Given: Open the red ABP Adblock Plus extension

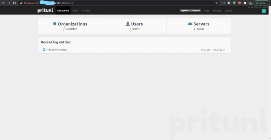Looking at the screenshot, I should (240, 3).
